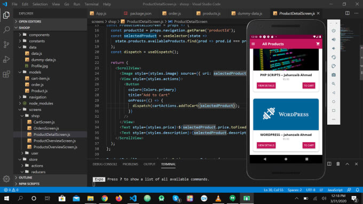Screen dimensions: 363x204
Task: Open the Search view in activity bar
Action: pos(6,30)
